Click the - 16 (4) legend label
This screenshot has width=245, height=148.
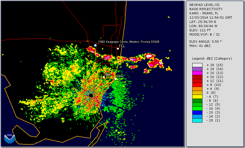tap(213, 109)
